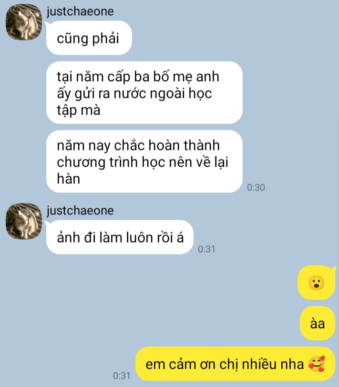Screen dimensions: 339x387
Task: Tap the 0:31 timestamp beside received message
Action: click(x=207, y=249)
